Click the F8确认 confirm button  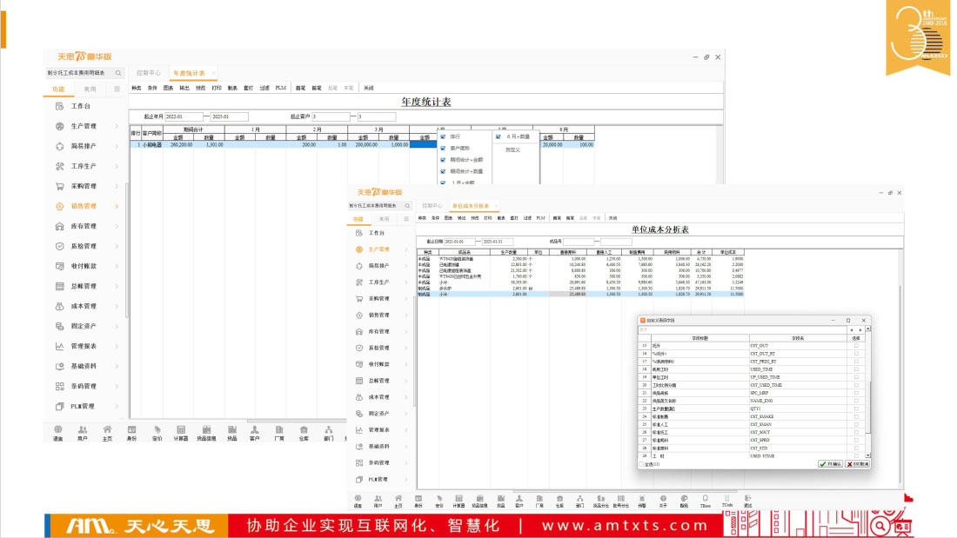(x=829, y=464)
